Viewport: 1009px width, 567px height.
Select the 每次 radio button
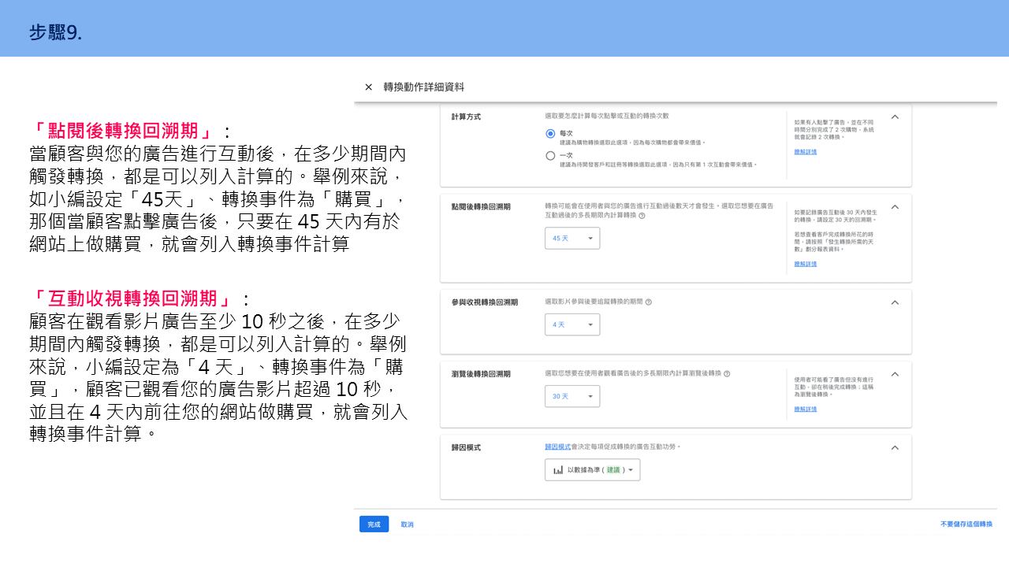tap(550, 134)
